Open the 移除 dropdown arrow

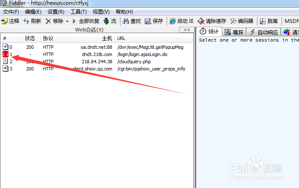click(67, 21)
